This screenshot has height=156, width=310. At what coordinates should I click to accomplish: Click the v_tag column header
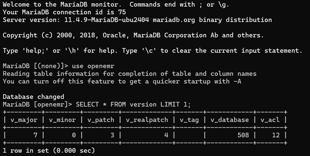click(x=189, y=120)
